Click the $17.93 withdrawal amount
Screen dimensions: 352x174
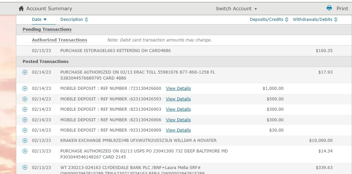coord(325,72)
